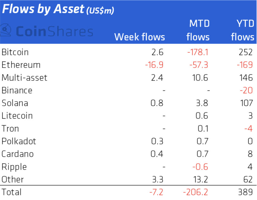Select the Week flows column header
Screen dimensions: 257x200
[139, 37]
